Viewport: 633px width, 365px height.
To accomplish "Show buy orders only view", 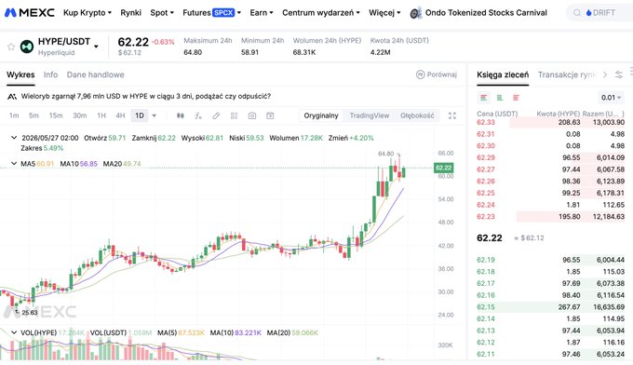I will click(500, 98).
